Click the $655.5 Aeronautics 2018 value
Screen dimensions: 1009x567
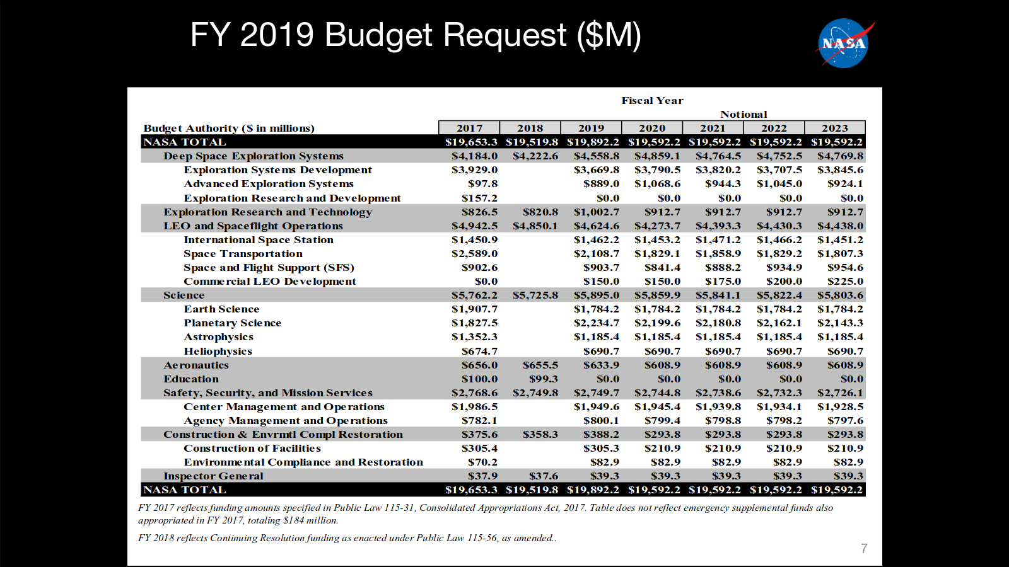(x=540, y=365)
